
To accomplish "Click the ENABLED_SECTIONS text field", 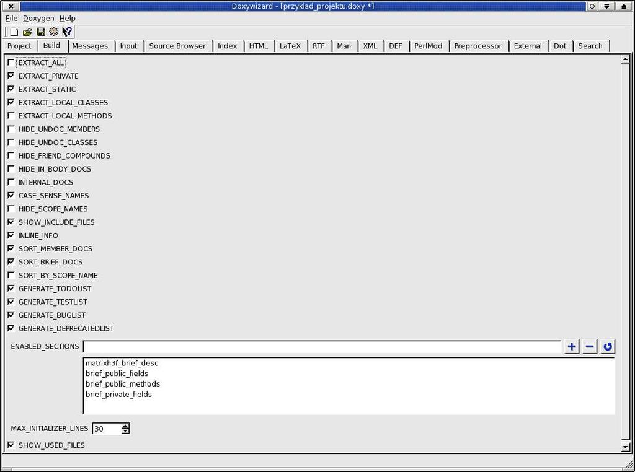I will [322, 347].
